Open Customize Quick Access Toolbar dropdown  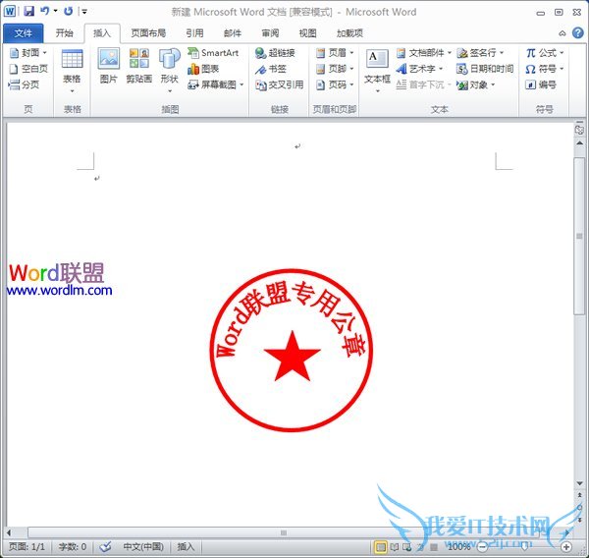click(x=84, y=12)
